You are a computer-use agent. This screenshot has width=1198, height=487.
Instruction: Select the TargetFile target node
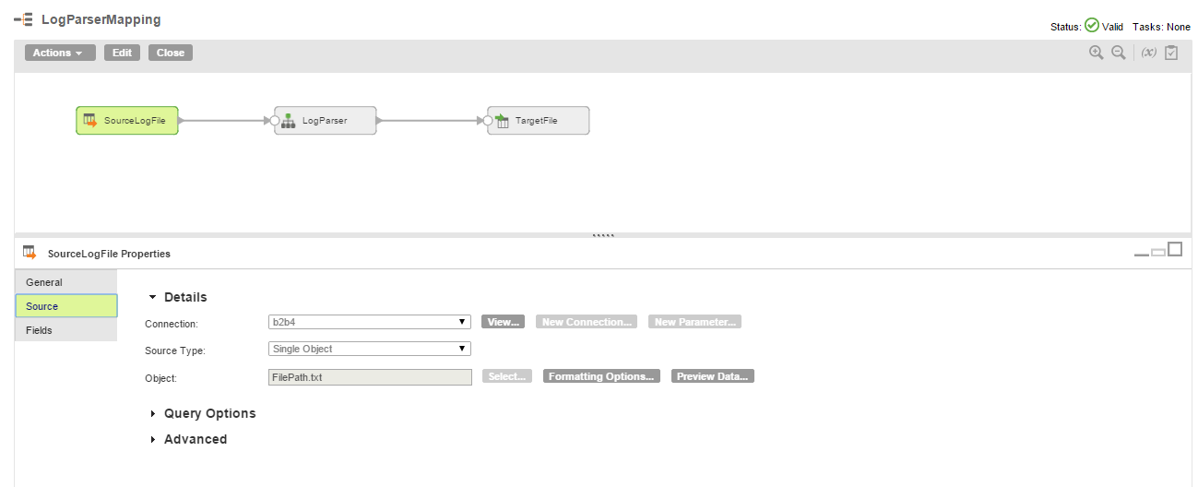[539, 120]
